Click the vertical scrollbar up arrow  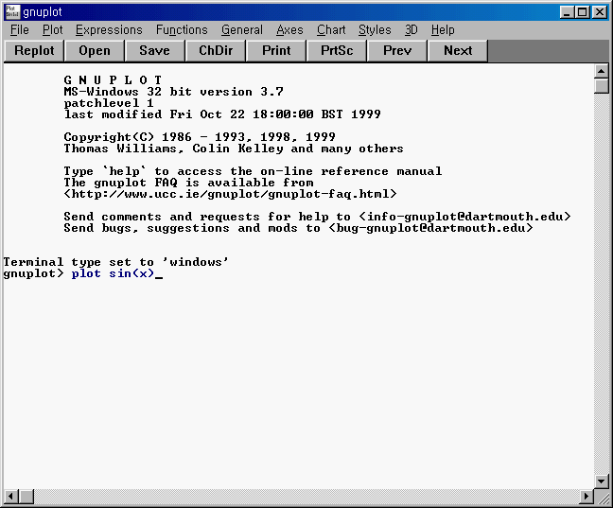(x=601, y=71)
